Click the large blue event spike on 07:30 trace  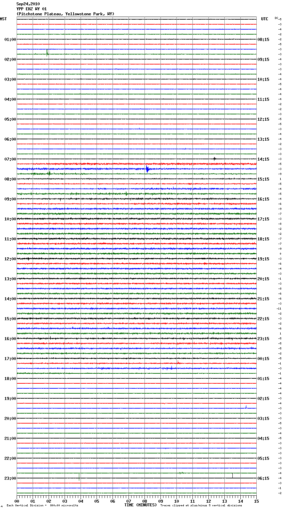(x=147, y=169)
